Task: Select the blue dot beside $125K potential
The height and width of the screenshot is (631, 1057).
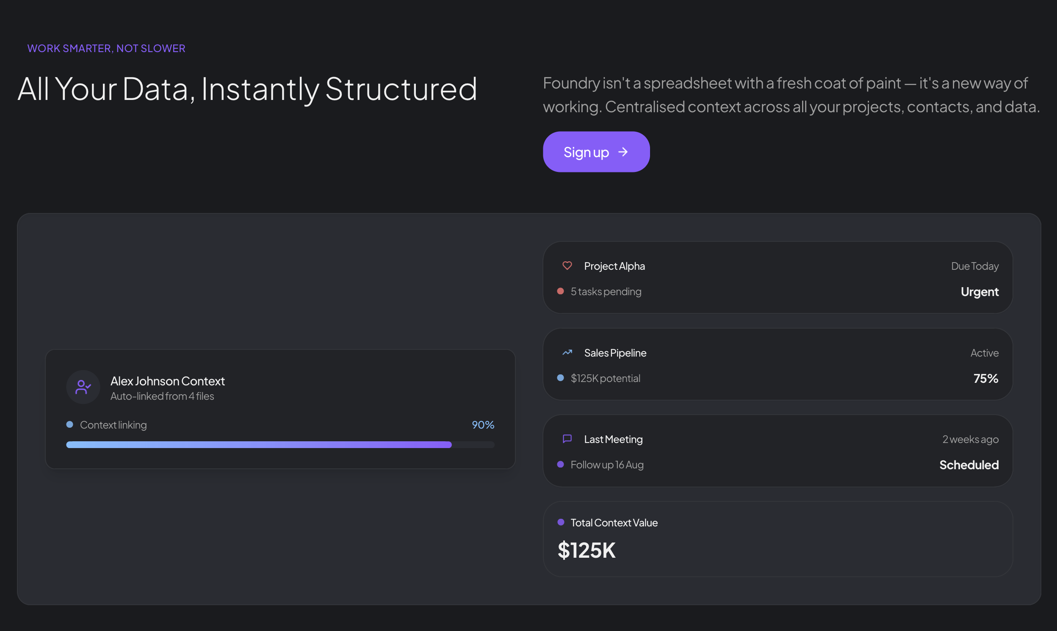Action: 560,378
